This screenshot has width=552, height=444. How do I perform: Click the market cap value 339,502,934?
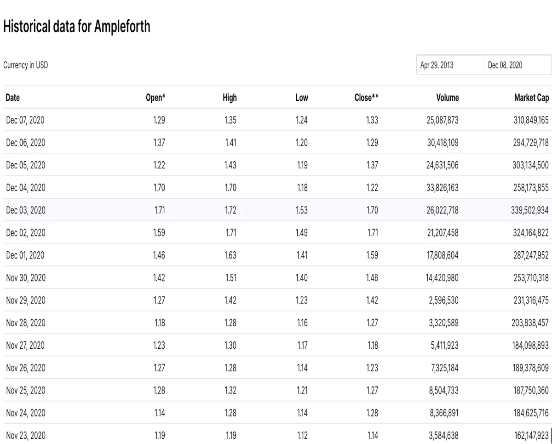pos(530,210)
